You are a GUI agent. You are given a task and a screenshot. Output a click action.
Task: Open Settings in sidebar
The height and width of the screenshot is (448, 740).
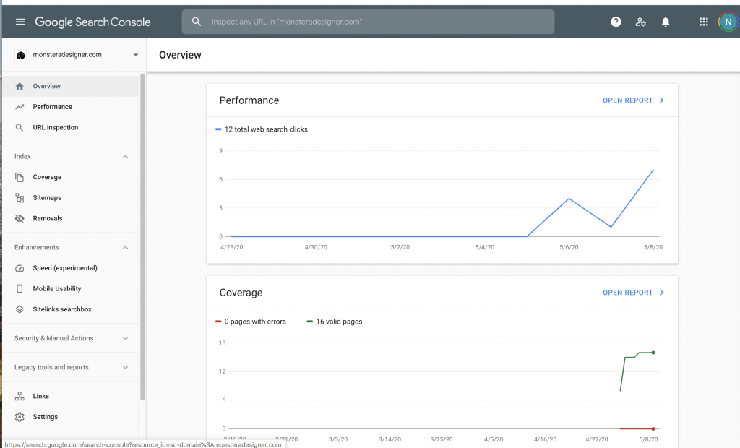71,417
